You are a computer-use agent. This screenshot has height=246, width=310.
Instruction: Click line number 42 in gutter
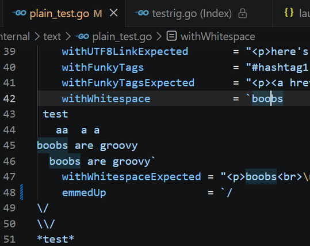[x=9, y=99]
